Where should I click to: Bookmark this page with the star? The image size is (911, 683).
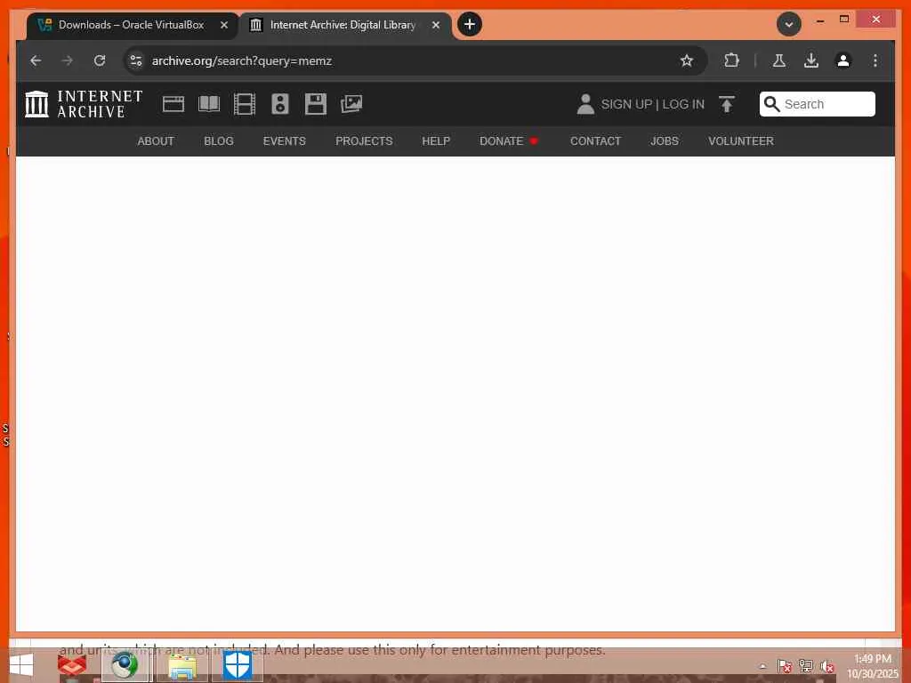pos(687,60)
